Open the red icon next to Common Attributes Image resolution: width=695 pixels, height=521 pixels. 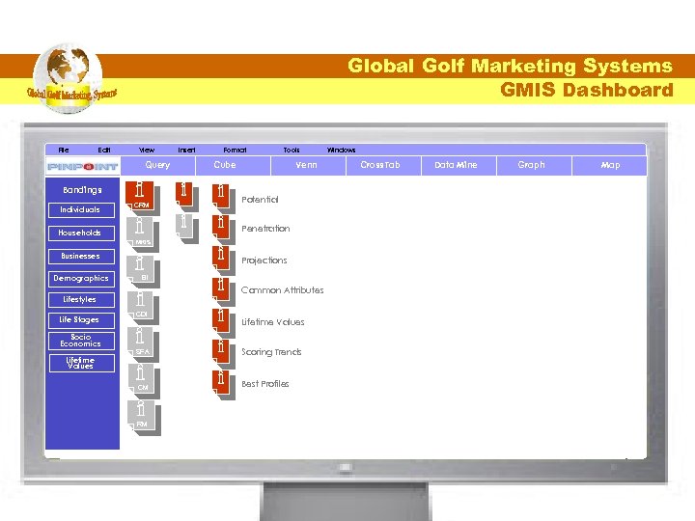223,291
